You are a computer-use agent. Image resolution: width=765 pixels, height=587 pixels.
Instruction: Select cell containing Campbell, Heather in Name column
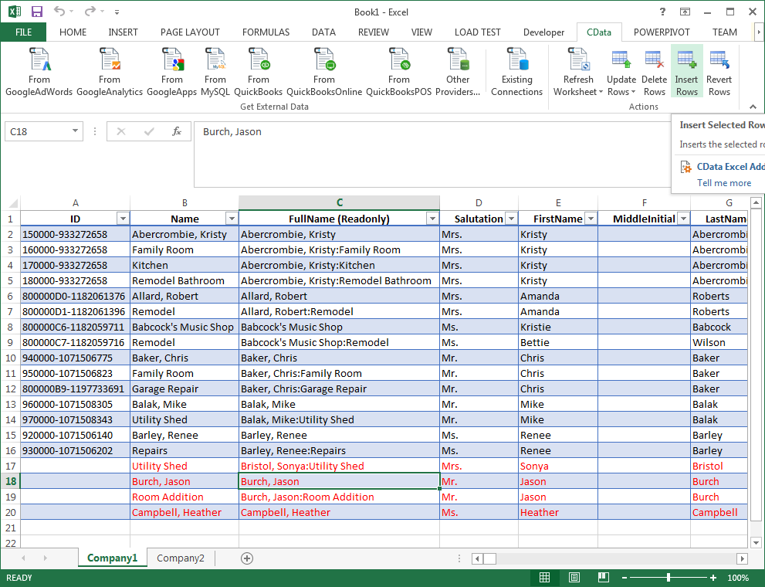(177, 513)
